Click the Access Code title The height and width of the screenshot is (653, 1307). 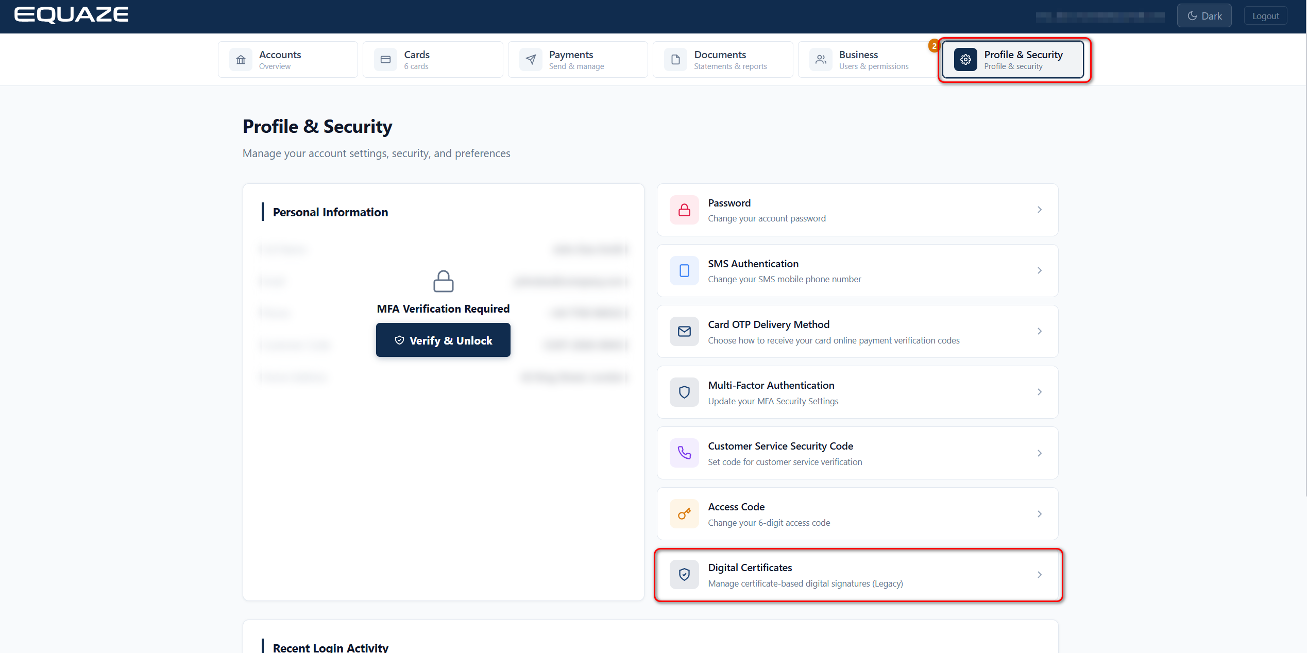point(736,507)
